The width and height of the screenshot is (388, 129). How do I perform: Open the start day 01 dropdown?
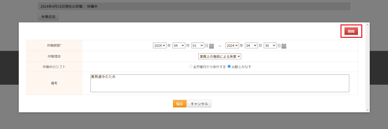coord(198,46)
